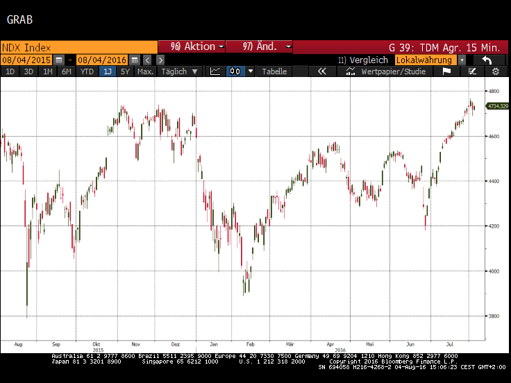Screen dimensions: 511x383
Task: Open the 96) Aktion menu
Action: coord(192,46)
